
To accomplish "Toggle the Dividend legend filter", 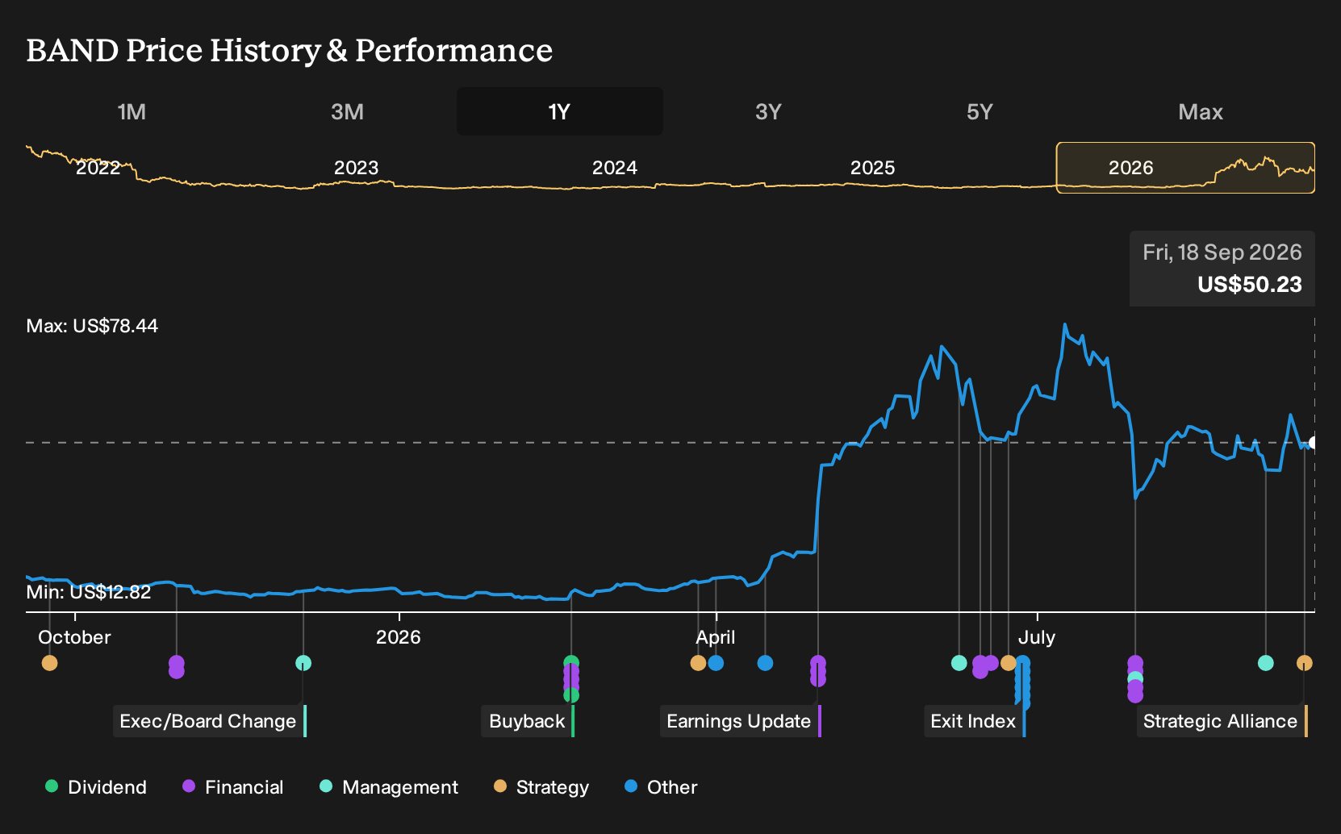I will (96, 787).
